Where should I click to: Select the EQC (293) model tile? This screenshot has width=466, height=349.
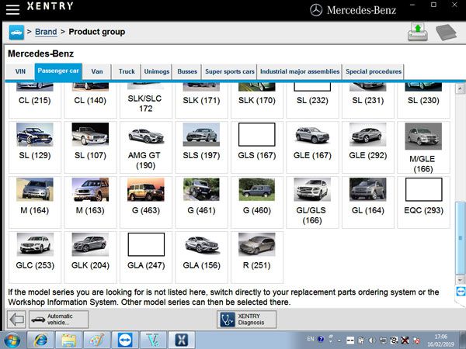coord(423,202)
